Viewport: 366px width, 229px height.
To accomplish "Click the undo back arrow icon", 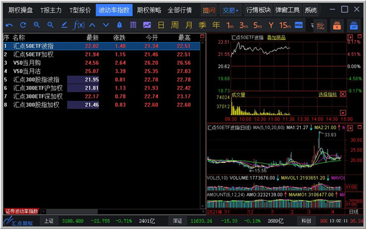I will [9, 25].
